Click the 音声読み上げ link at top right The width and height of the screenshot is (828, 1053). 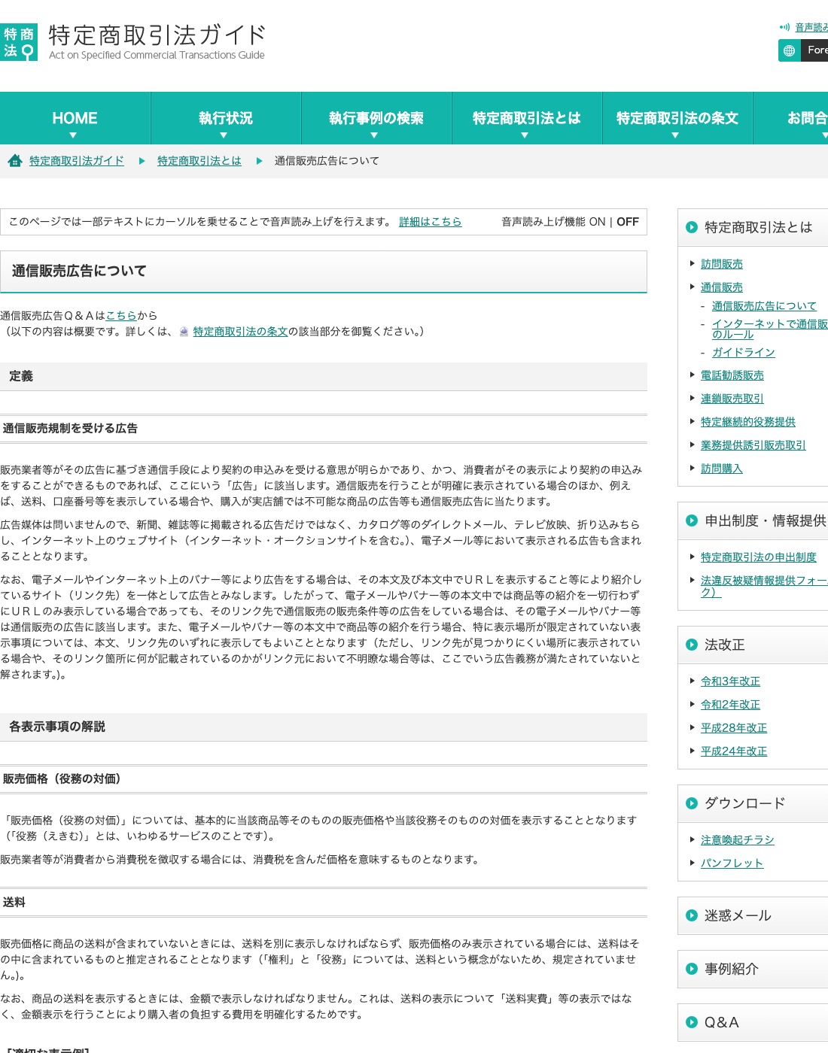[811, 28]
